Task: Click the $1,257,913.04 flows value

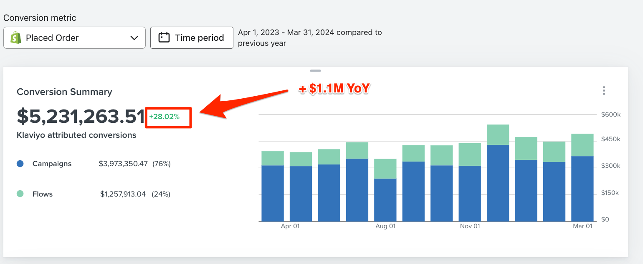Action: coord(123,194)
